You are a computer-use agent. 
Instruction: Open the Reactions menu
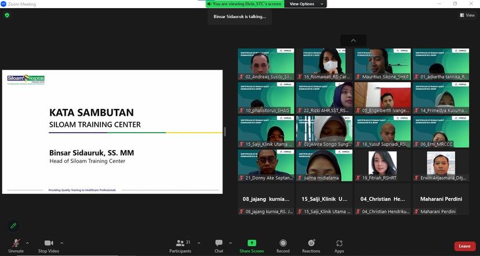pos(311,246)
